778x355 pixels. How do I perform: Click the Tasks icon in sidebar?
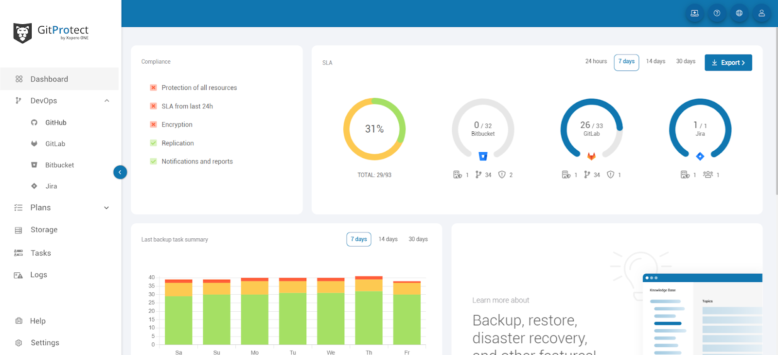point(18,253)
